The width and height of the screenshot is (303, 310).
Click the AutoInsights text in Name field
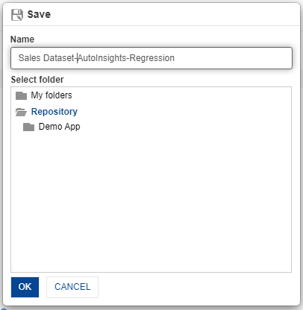pyautogui.click(x=102, y=58)
